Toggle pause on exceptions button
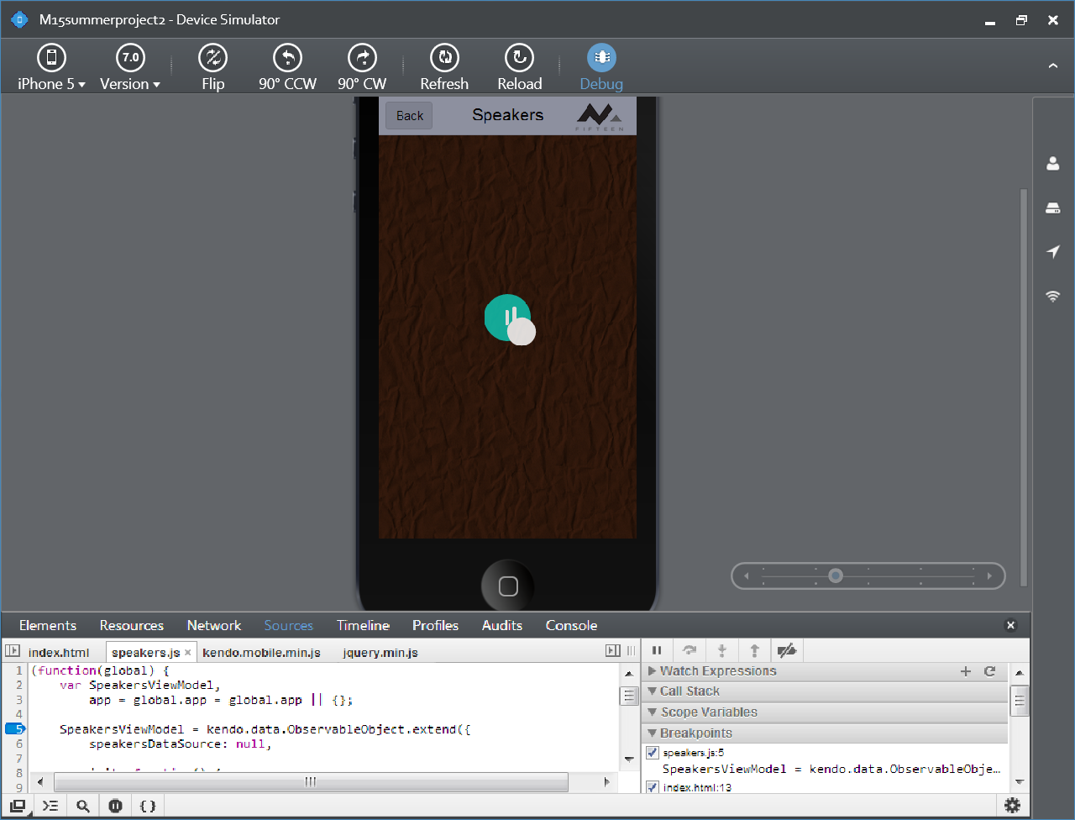The height and width of the screenshot is (820, 1075). click(x=116, y=806)
